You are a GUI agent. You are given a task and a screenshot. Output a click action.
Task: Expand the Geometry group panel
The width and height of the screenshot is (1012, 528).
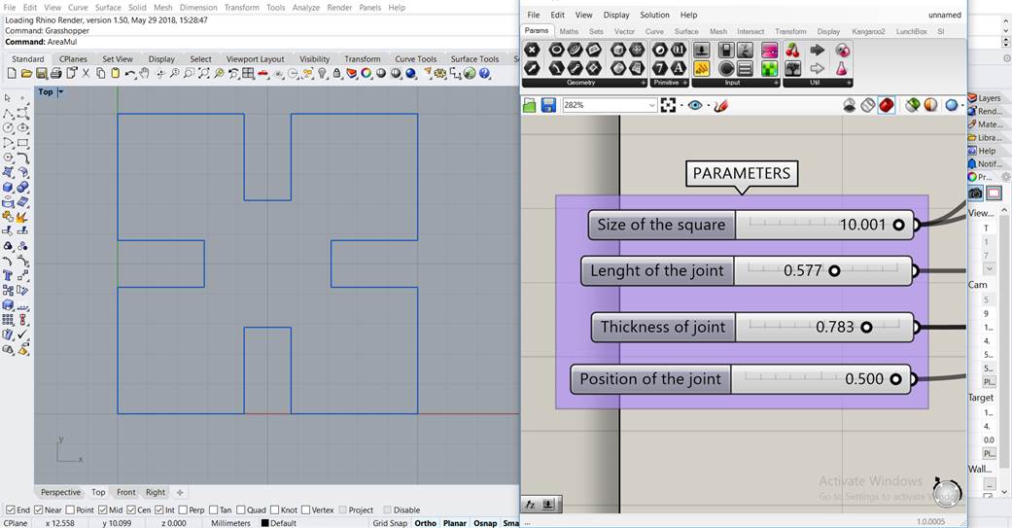coord(643,84)
